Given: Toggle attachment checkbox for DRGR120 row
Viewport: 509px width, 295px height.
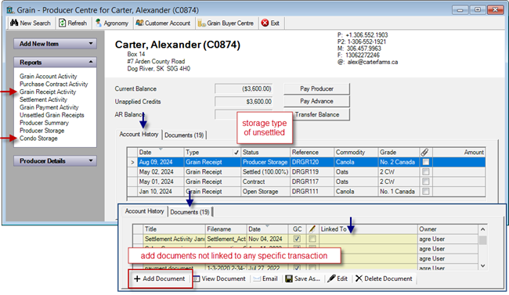Looking at the screenshot, I should coord(425,162).
